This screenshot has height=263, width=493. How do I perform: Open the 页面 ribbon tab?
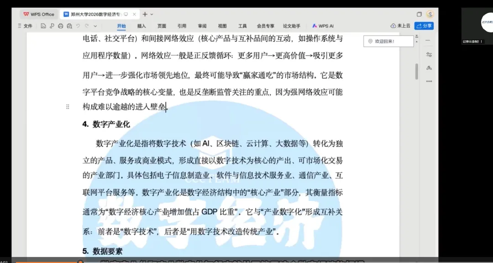coord(162,26)
